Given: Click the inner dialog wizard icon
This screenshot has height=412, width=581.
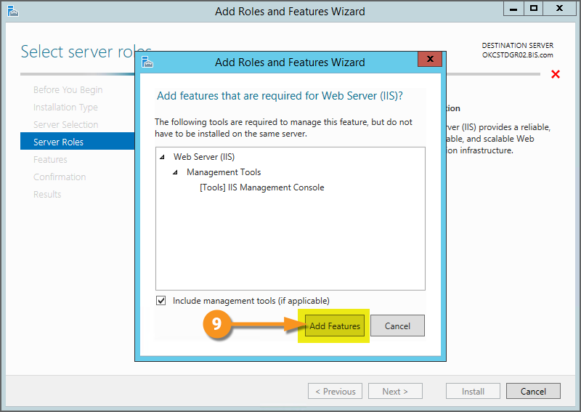Looking at the screenshot, I should tap(147, 62).
